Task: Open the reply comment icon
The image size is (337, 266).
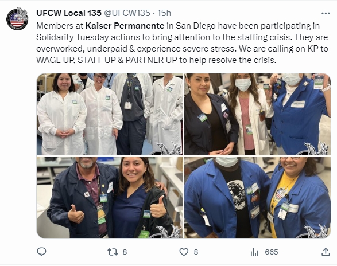Action: pyautogui.click(x=41, y=252)
